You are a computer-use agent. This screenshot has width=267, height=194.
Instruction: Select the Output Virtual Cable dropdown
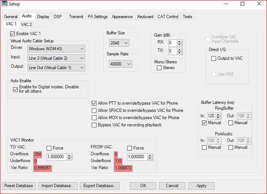point(56,67)
